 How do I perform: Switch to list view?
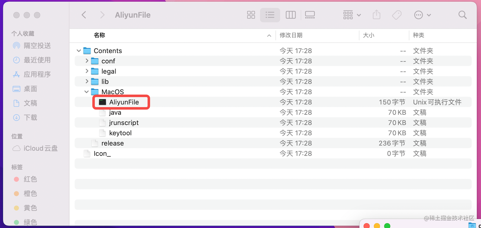coord(270,15)
